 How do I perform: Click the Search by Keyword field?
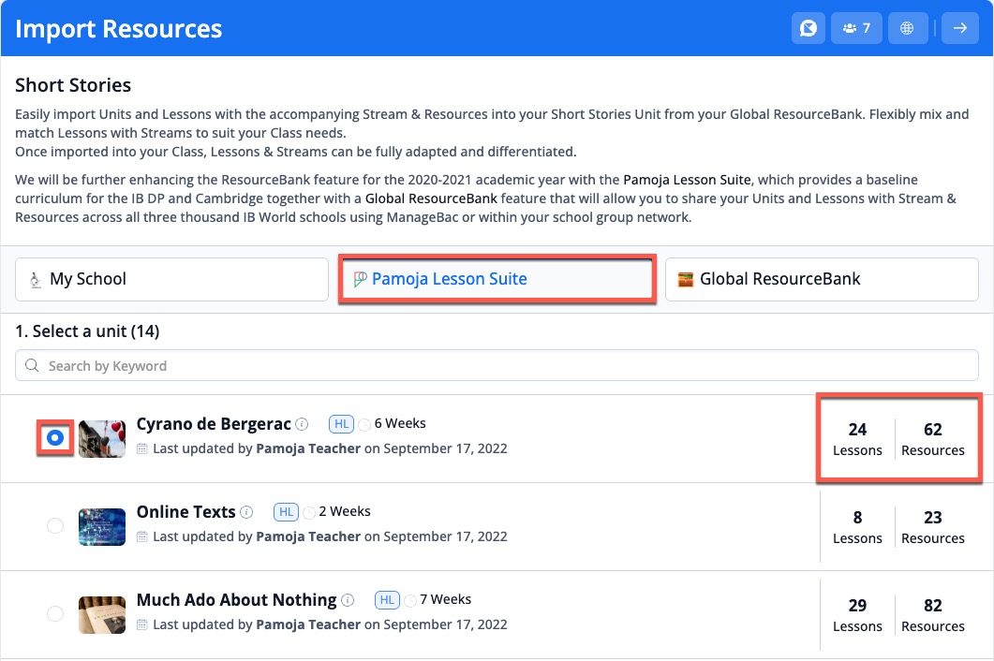click(x=497, y=366)
